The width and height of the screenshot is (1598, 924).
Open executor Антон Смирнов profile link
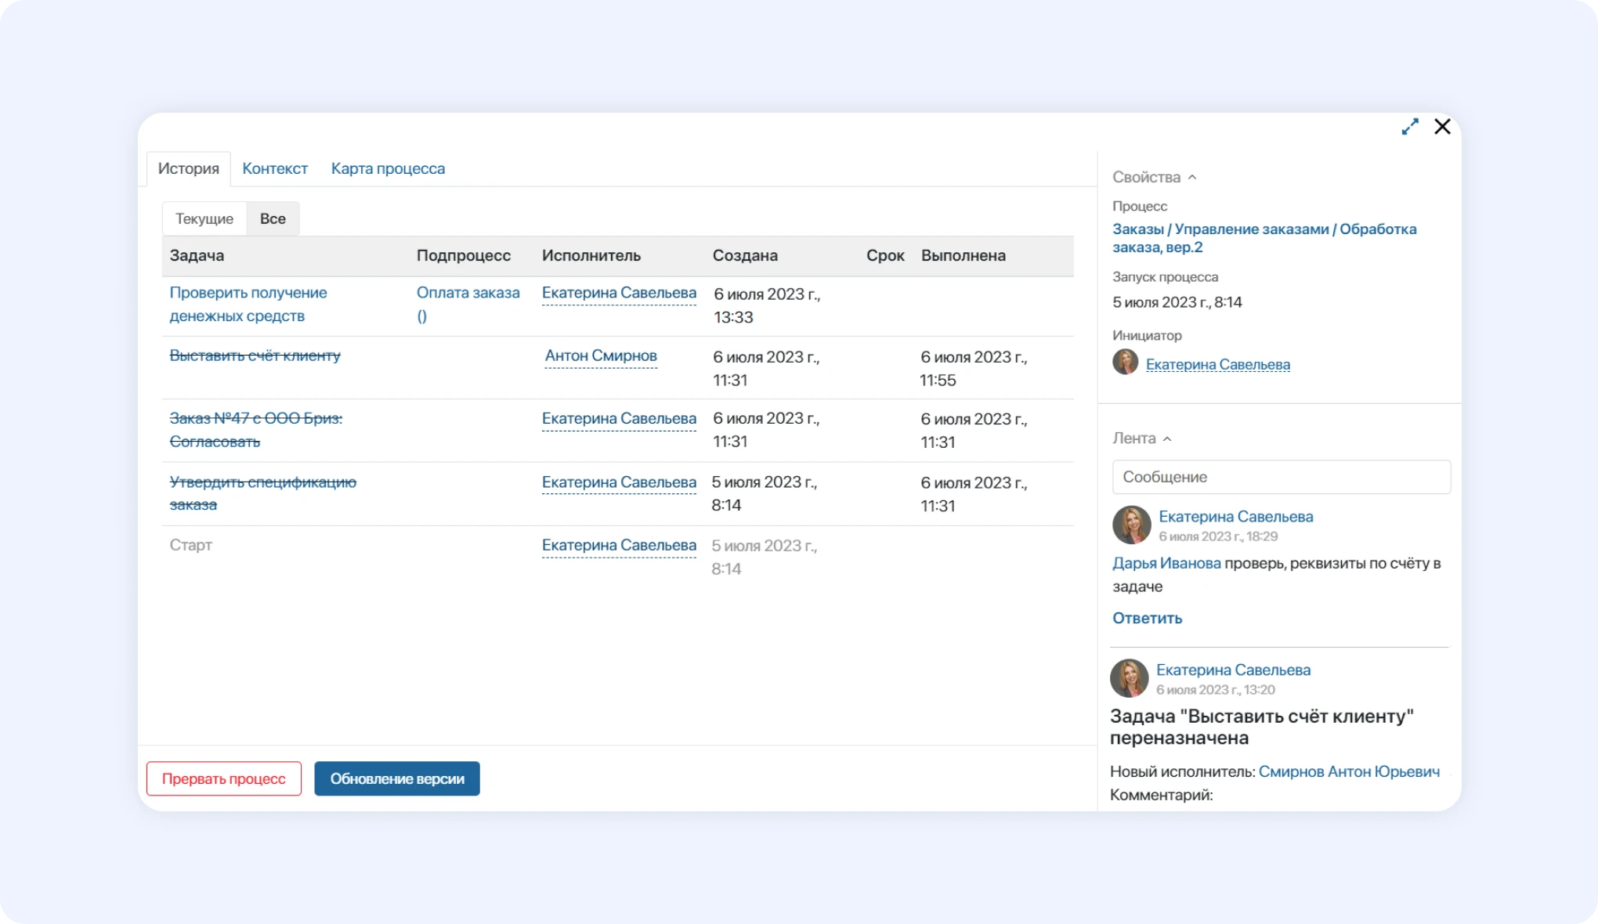(601, 356)
